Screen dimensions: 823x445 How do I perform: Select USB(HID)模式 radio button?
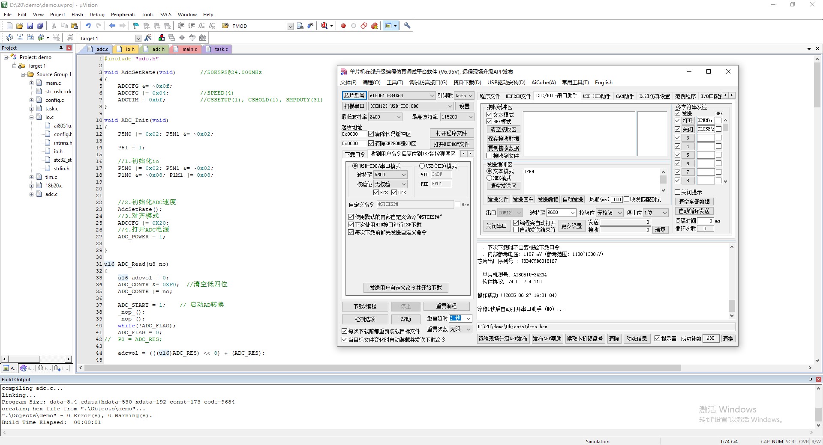tap(422, 166)
